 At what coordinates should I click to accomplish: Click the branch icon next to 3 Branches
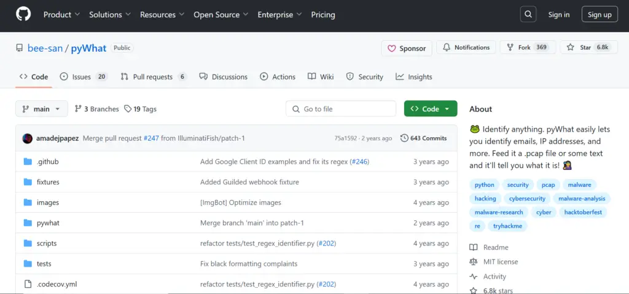click(78, 109)
